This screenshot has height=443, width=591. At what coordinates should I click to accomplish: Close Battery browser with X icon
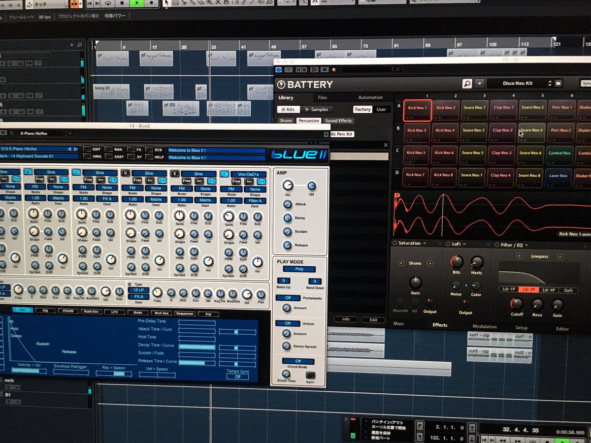386,145
